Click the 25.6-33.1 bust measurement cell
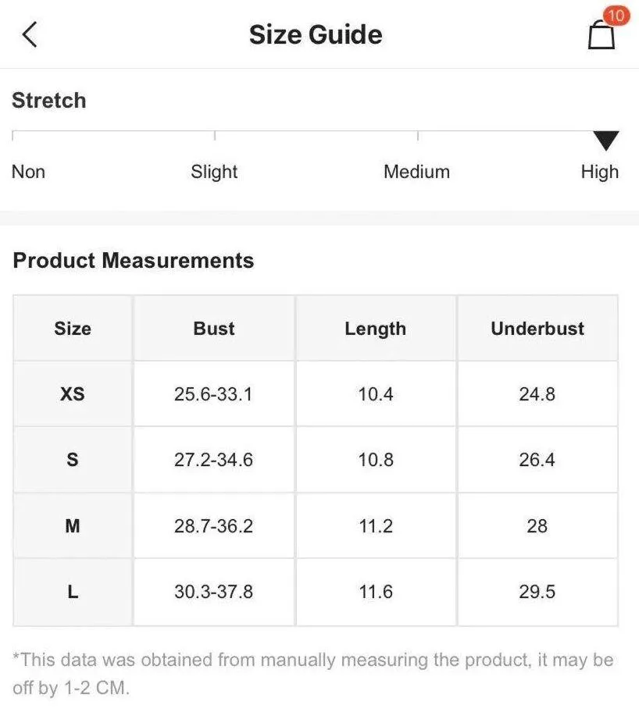 click(214, 393)
